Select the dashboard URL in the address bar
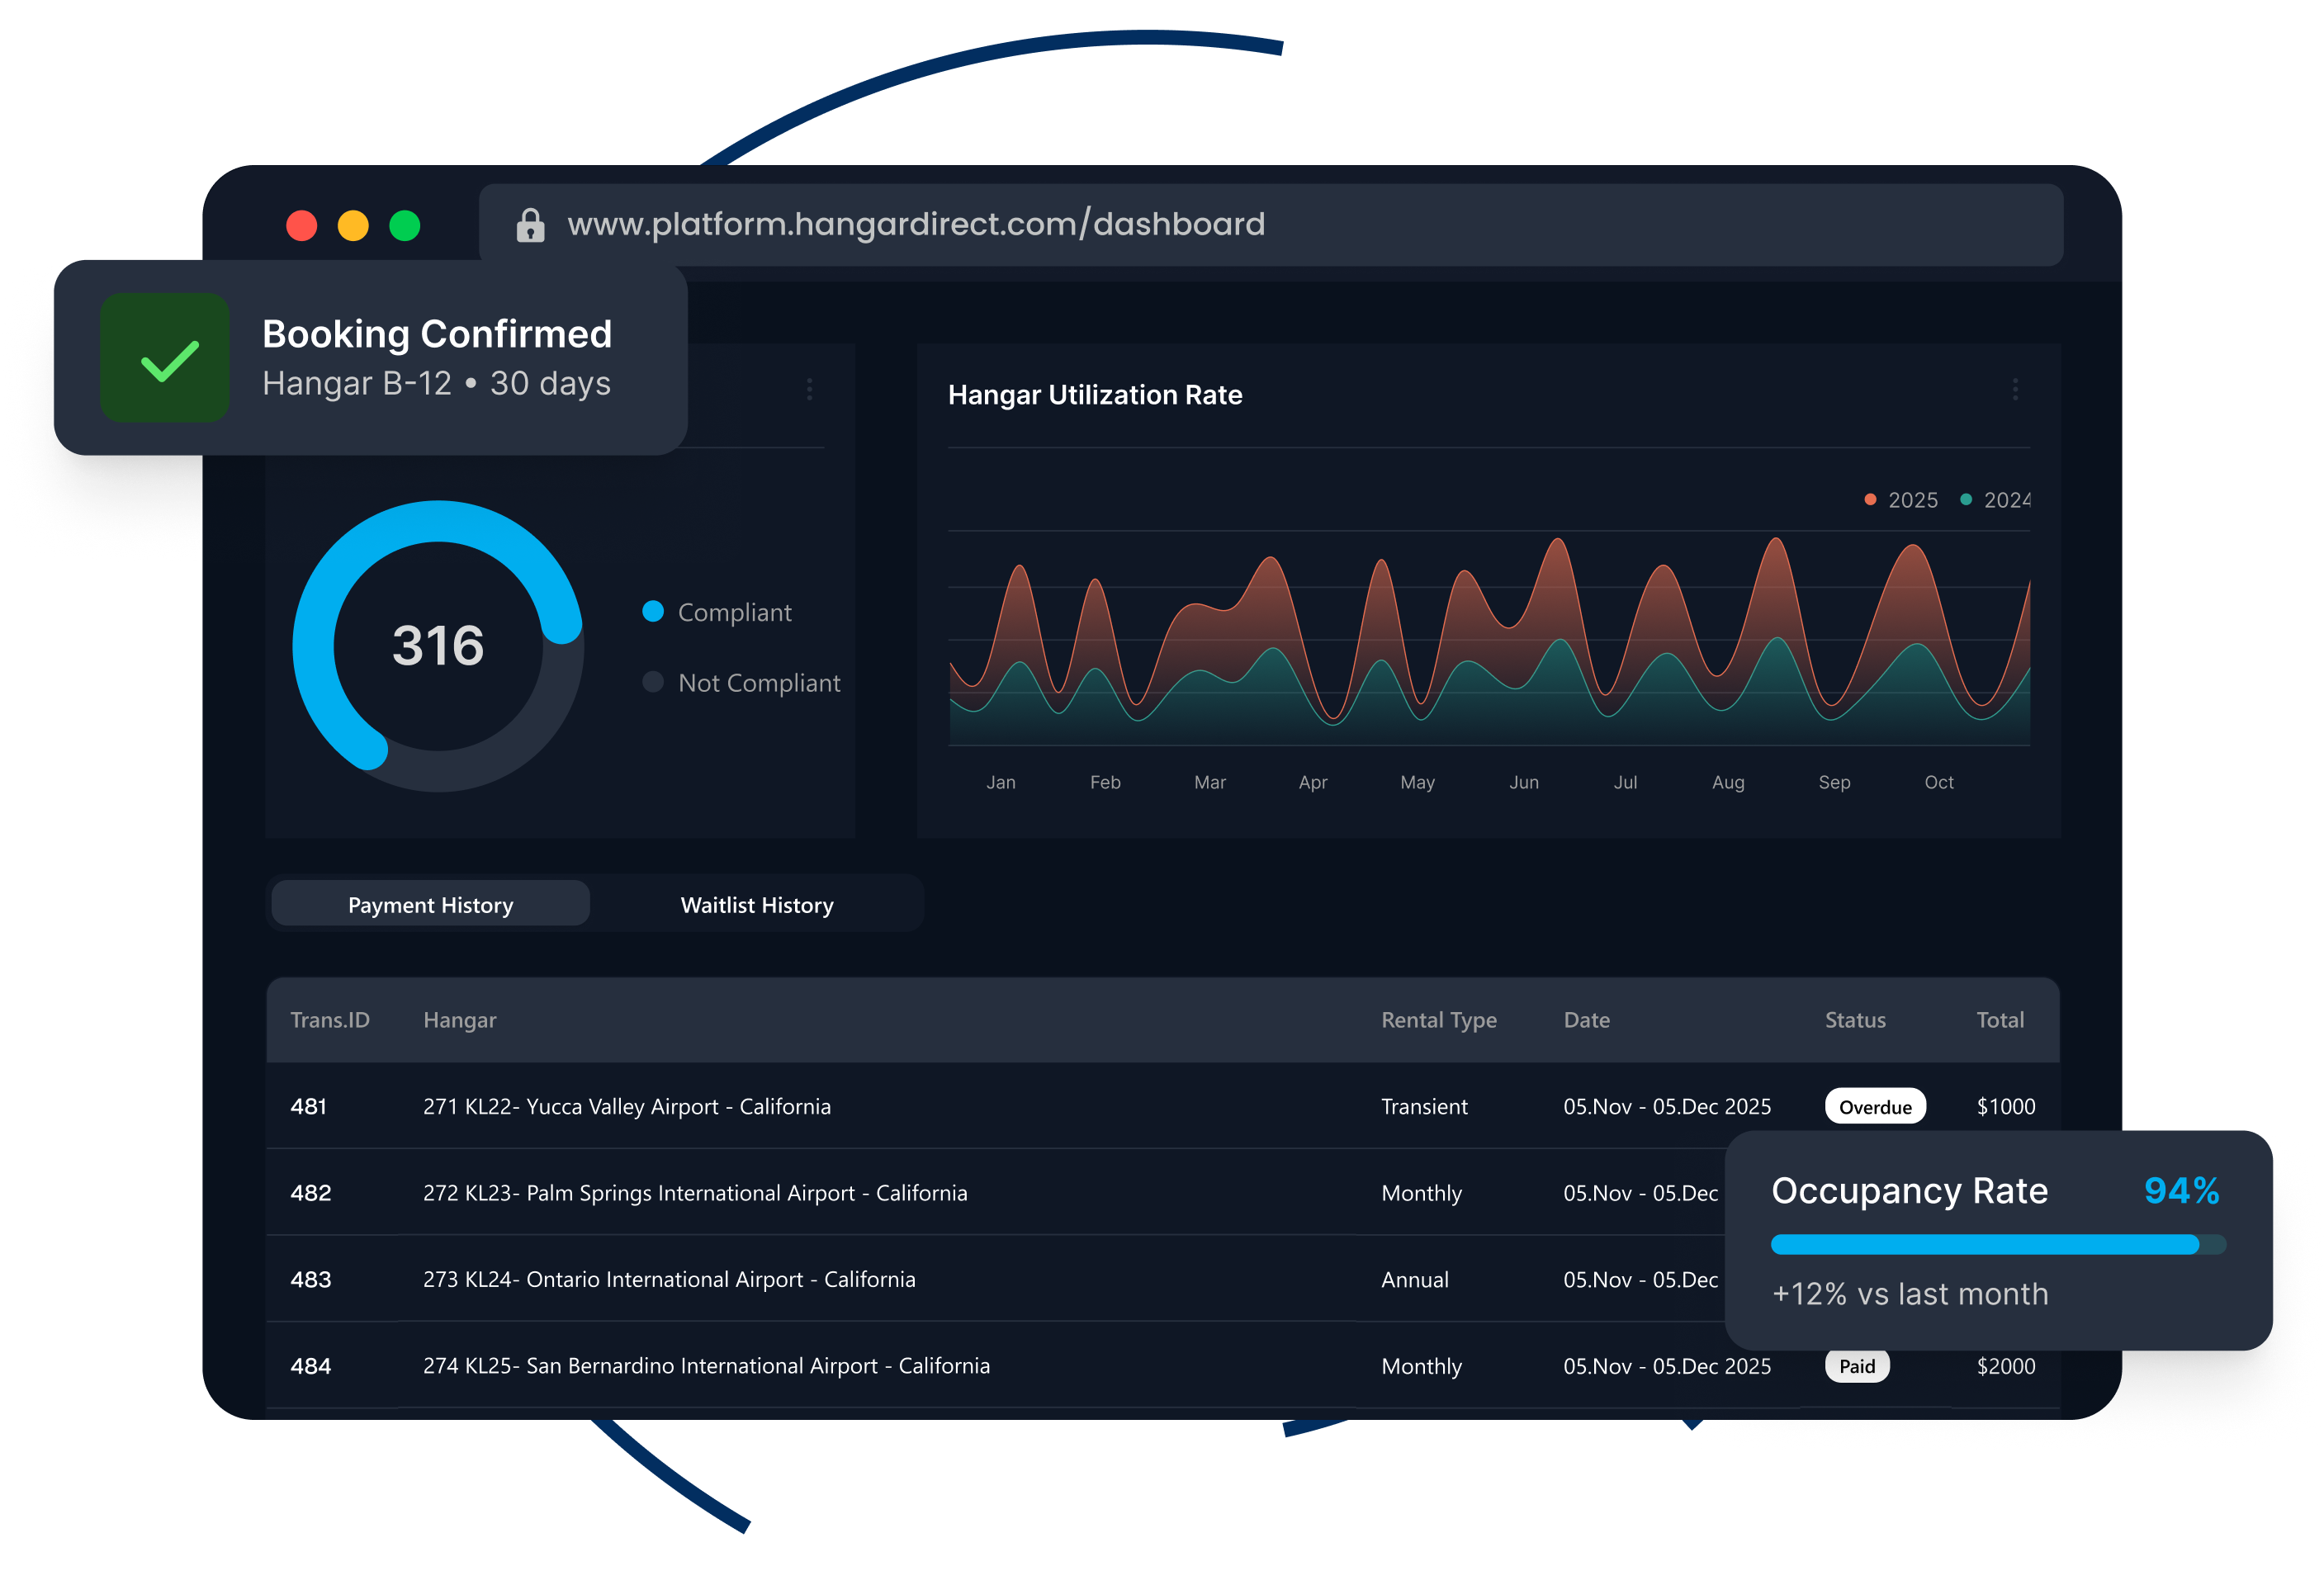 pyautogui.click(x=916, y=224)
